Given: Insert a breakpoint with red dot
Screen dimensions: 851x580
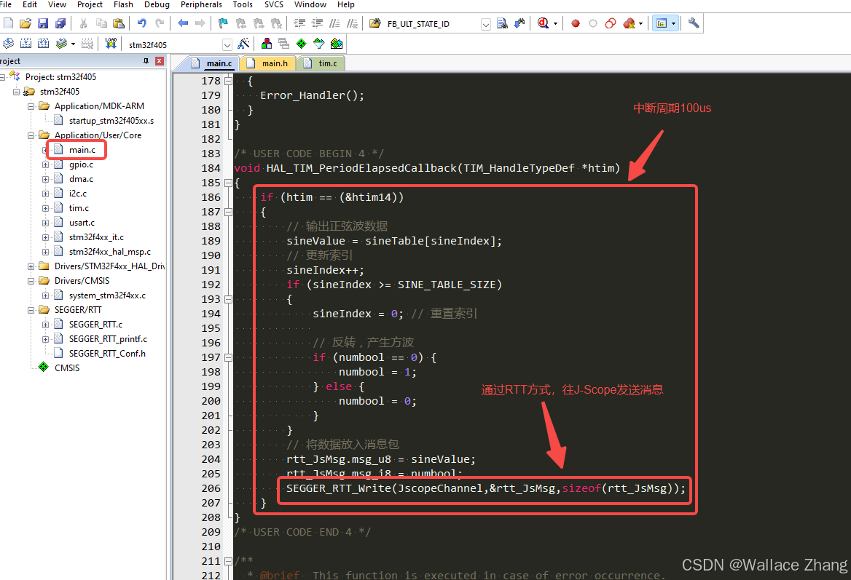Looking at the screenshot, I should click(576, 23).
